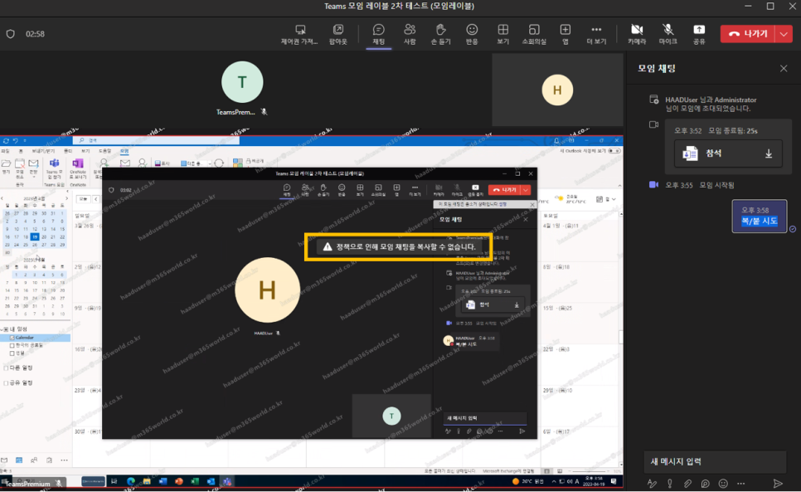Screen dimensions: 801x492
Task: Attach a file with the paperclip icon
Action: point(687,484)
